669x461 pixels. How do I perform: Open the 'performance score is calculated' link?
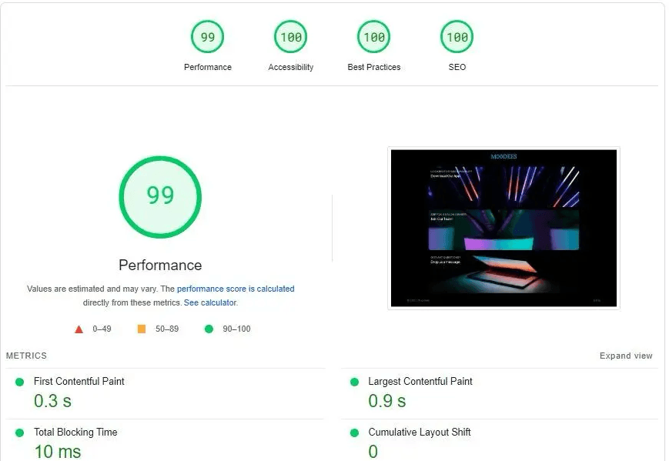tap(236, 289)
